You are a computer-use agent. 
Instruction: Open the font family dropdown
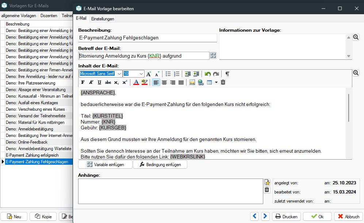tap(119, 74)
